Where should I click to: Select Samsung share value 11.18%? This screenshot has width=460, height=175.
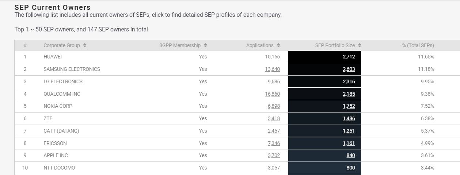pos(426,69)
